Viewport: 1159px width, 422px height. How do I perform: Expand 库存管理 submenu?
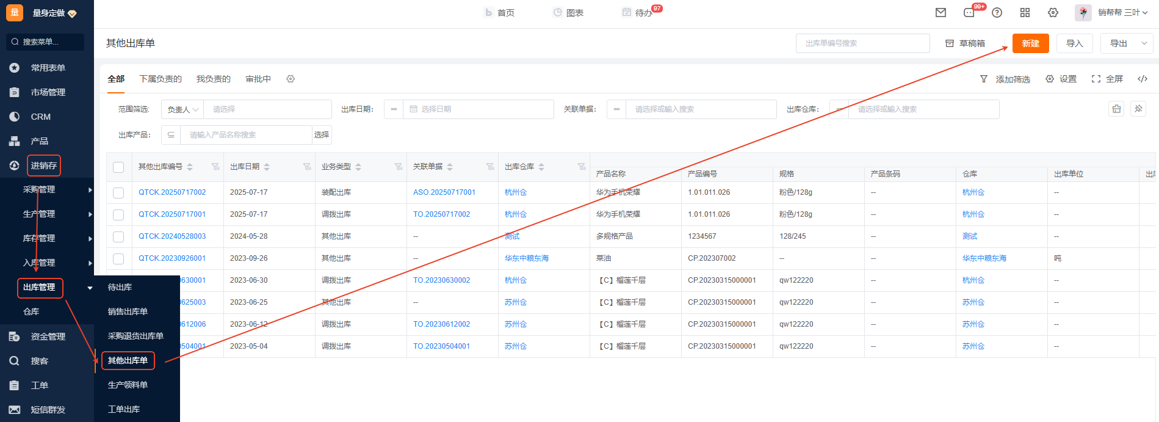[90, 239]
